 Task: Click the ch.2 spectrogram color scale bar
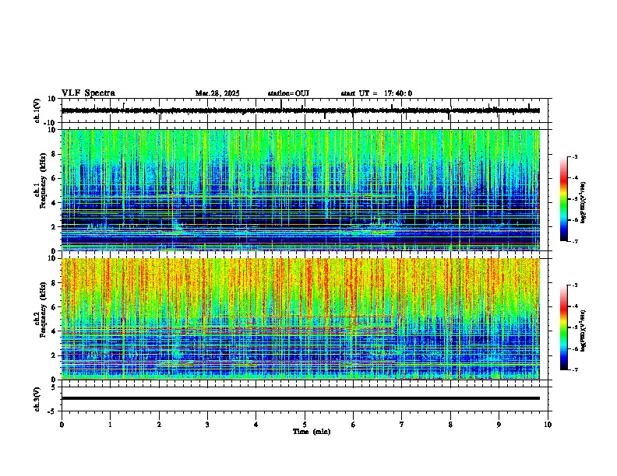pyautogui.click(x=564, y=327)
